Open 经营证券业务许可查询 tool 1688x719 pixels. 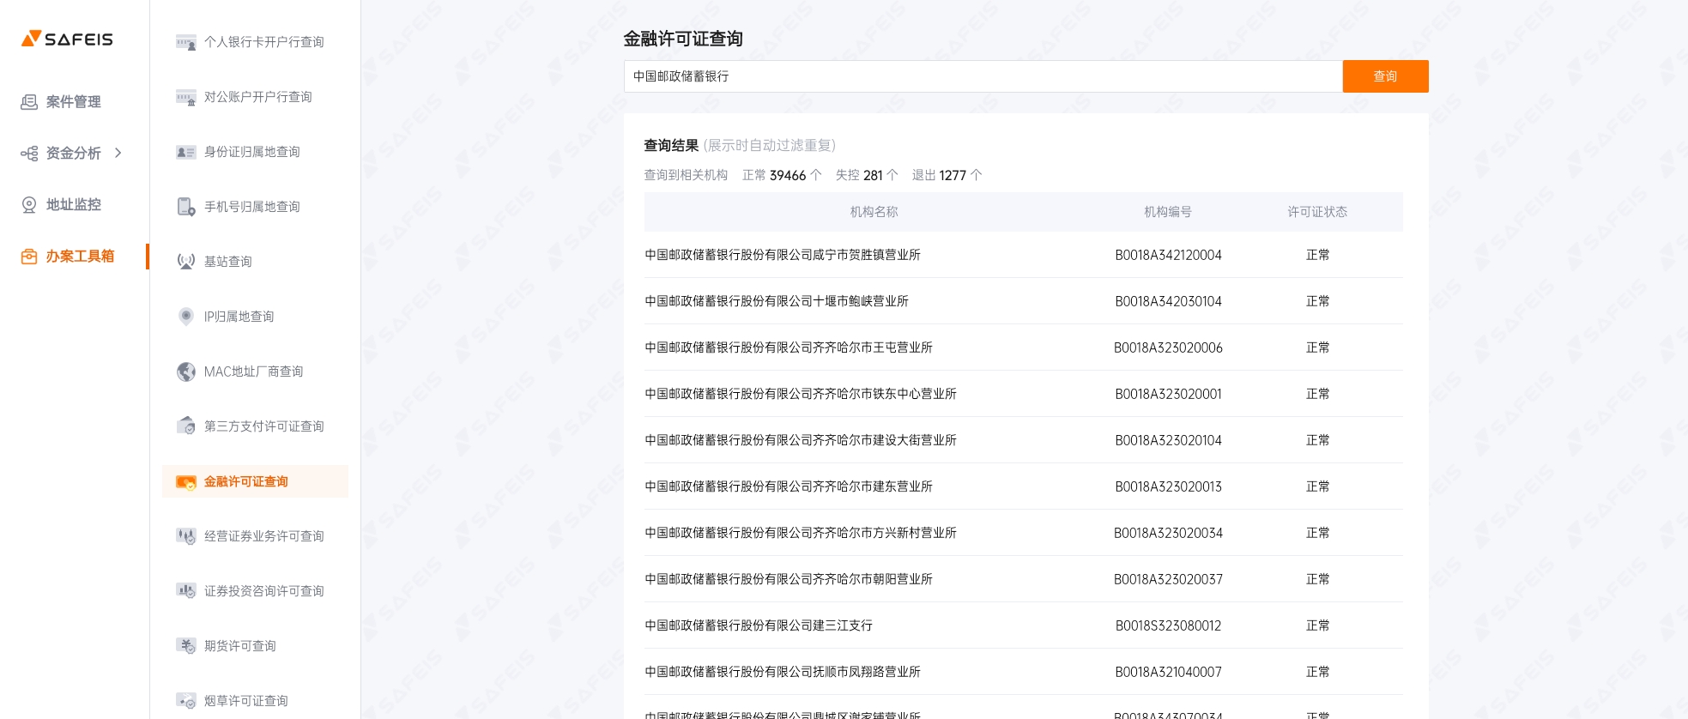pos(263,536)
